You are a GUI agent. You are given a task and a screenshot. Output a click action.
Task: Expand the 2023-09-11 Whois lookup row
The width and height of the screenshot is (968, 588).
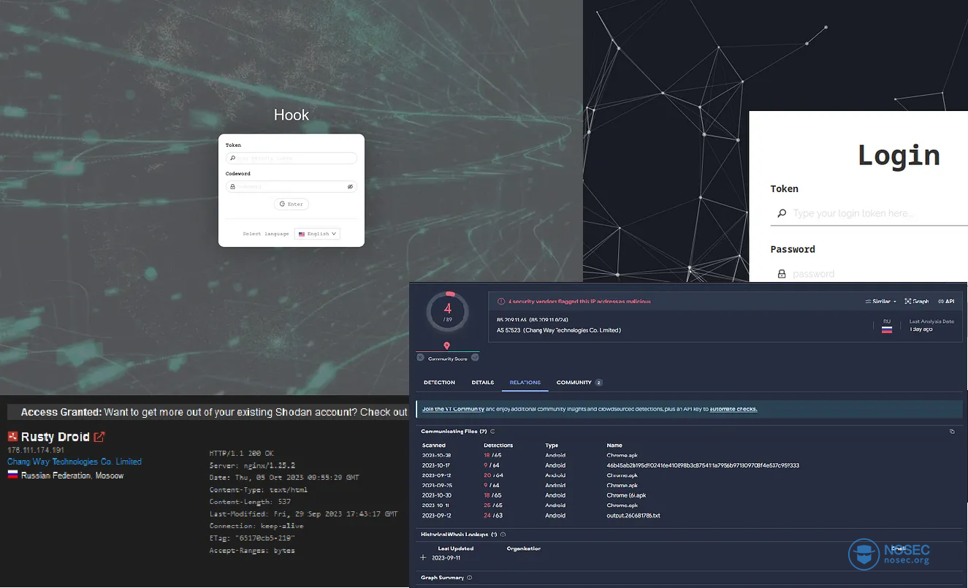coord(424,558)
